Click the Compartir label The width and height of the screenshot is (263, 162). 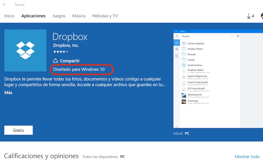pos(70,61)
